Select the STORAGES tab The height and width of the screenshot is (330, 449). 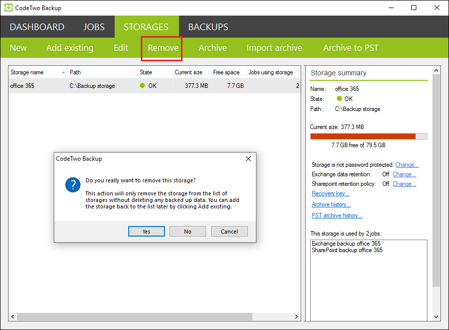click(x=146, y=27)
